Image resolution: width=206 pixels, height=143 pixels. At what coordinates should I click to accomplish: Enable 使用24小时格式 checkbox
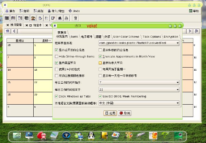click(x=56, y=69)
